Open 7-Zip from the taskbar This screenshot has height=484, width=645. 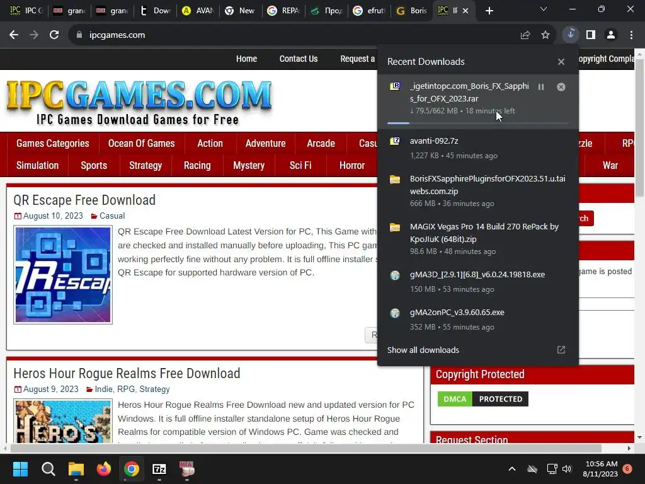coord(159,469)
